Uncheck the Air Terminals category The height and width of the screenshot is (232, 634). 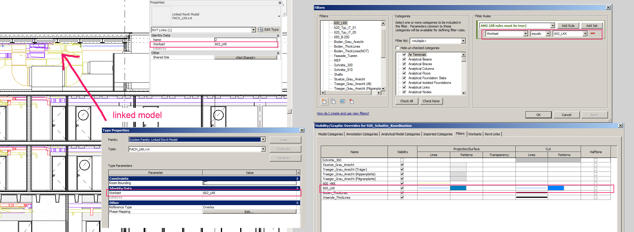click(x=404, y=55)
